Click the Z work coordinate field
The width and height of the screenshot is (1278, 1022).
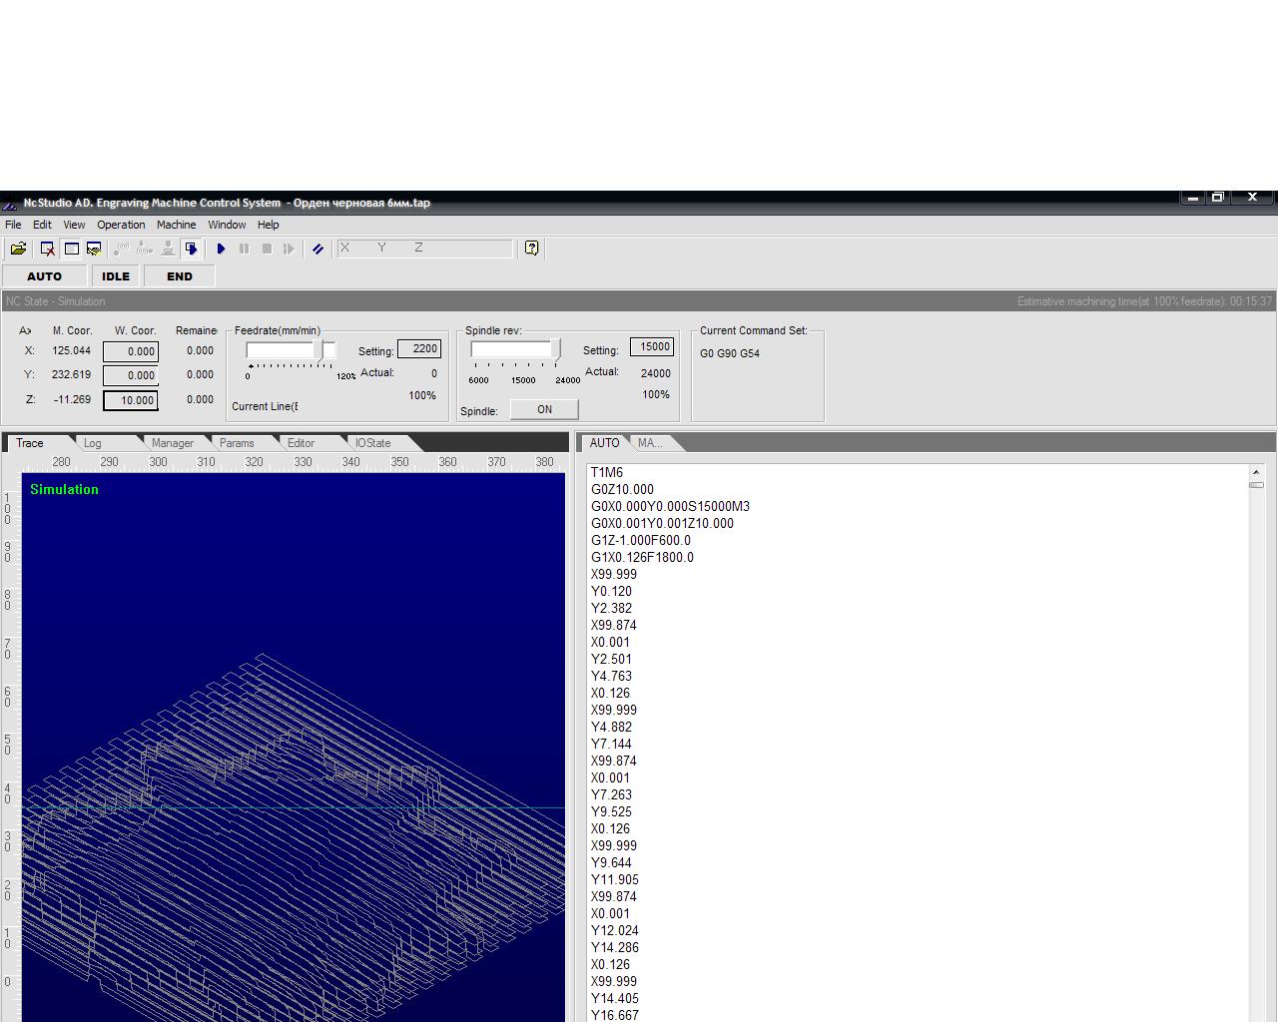131,400
